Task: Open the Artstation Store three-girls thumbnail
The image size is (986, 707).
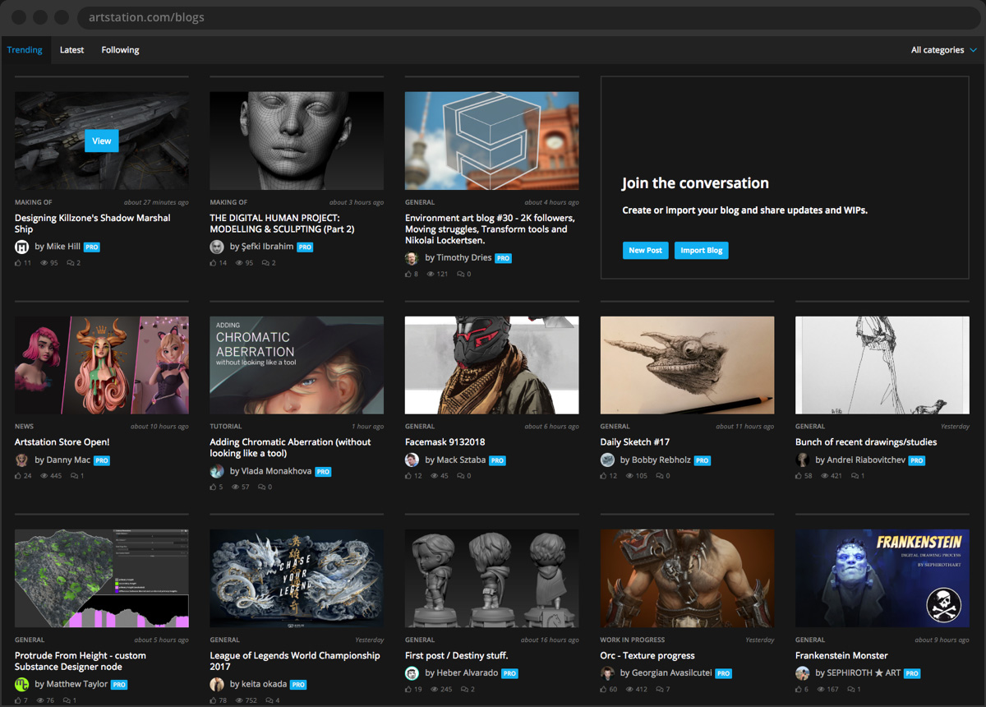Action: pyautogui.click(x=102, y=365)
